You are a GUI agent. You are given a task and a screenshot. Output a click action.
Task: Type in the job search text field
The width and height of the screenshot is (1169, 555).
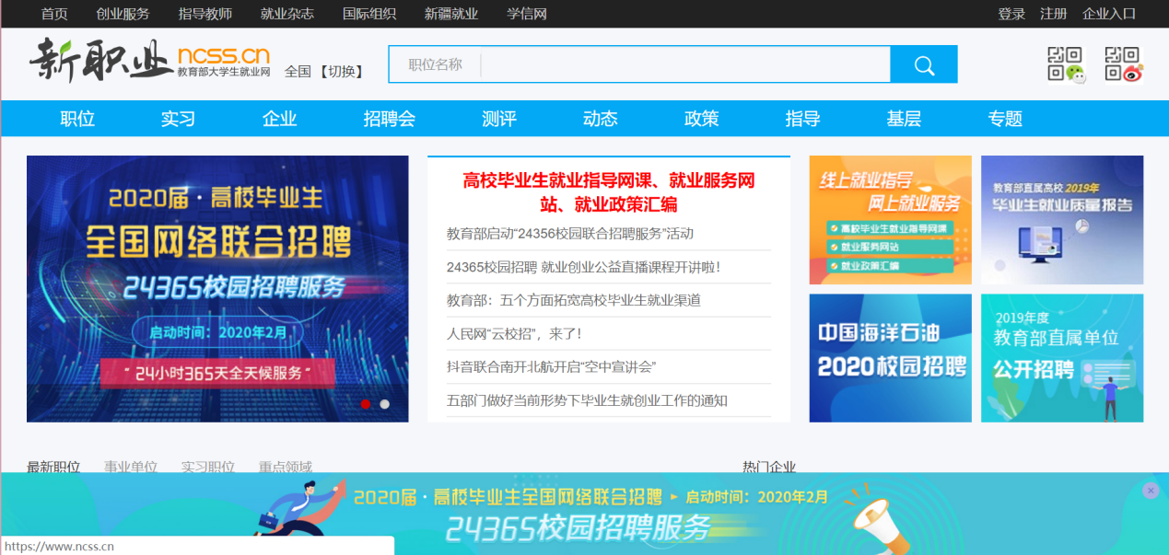click(x=684, y=64)
